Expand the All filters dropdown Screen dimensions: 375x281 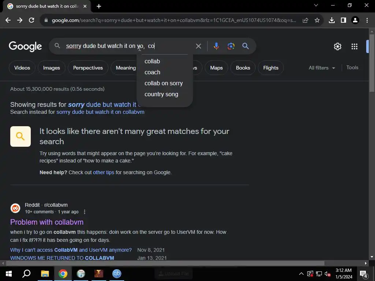tap(322, 68)
